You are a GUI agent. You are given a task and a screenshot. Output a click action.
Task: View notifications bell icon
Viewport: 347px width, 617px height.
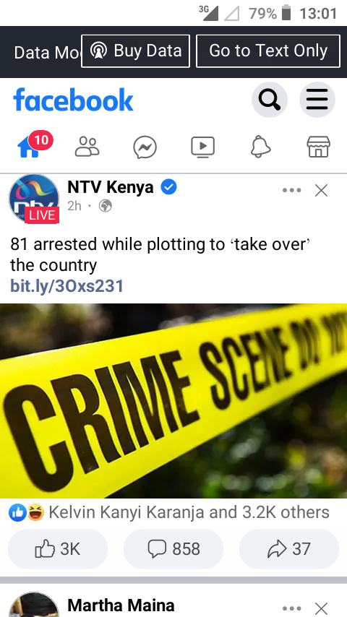pos(261,147)
